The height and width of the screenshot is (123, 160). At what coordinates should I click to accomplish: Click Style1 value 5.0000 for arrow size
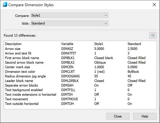pyautogui.click(x=99, y=49)
